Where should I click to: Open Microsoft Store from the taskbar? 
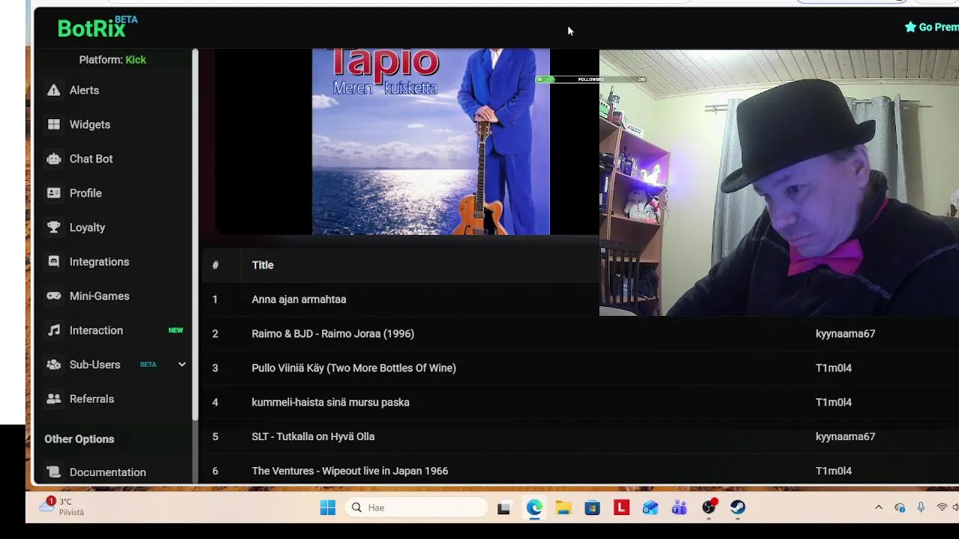click(593, 508)
